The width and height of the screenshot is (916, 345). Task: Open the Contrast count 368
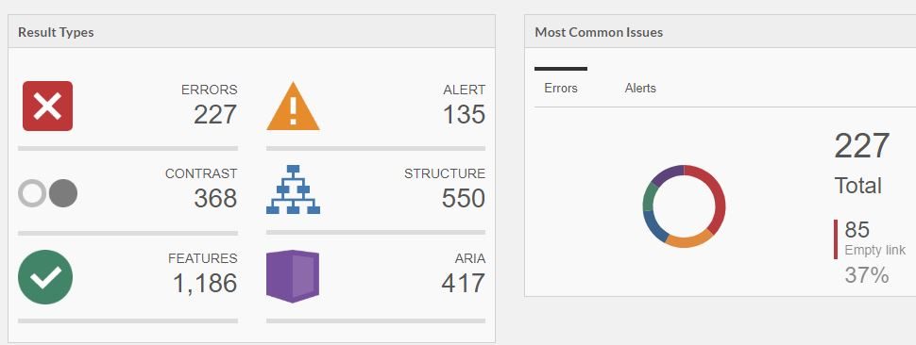(x=215, y=198)
